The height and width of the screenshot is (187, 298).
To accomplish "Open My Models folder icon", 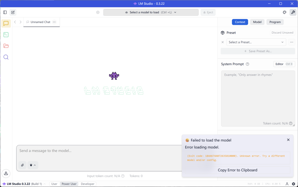I will (6, 46).
